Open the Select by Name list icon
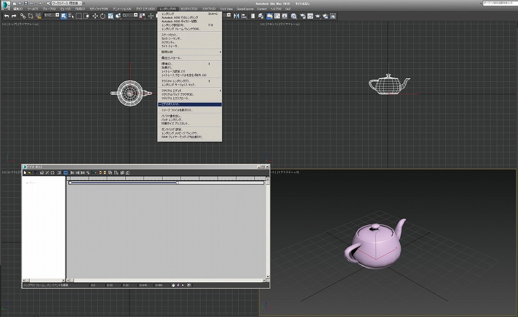The height and width of the screenshot is (317, 518). pos(71,16)
